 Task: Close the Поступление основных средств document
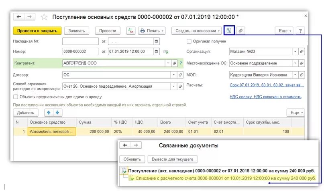[306, 16]
